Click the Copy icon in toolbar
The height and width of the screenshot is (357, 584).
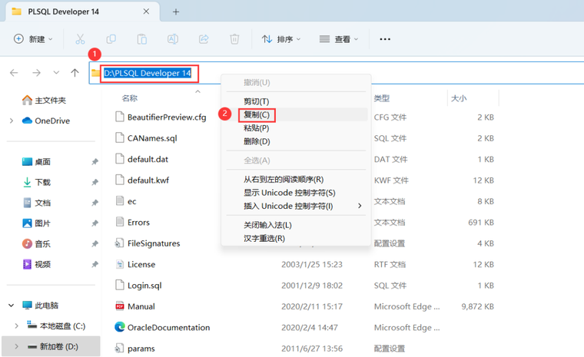coord(111,39)
